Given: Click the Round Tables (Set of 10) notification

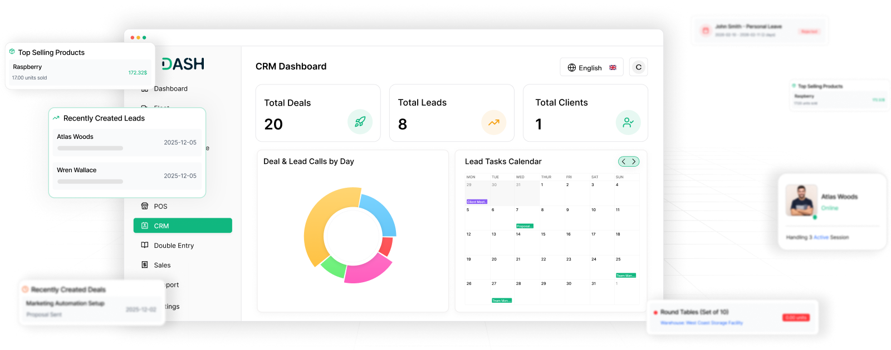Looking at the screenshot, I should coord(732,317).
